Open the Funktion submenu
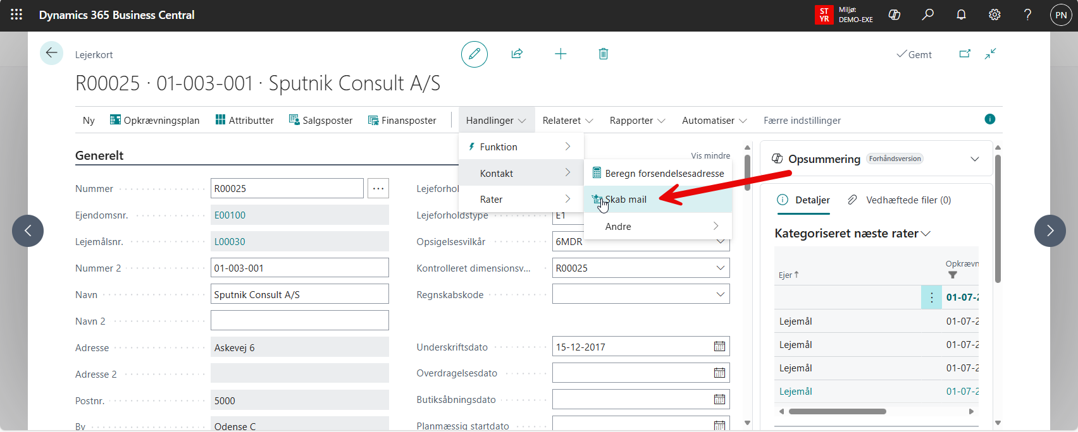Viewport: 1078px width, 432px height. (x=521, y=147)
